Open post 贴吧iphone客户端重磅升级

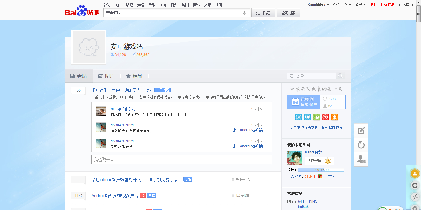point(136,180)
